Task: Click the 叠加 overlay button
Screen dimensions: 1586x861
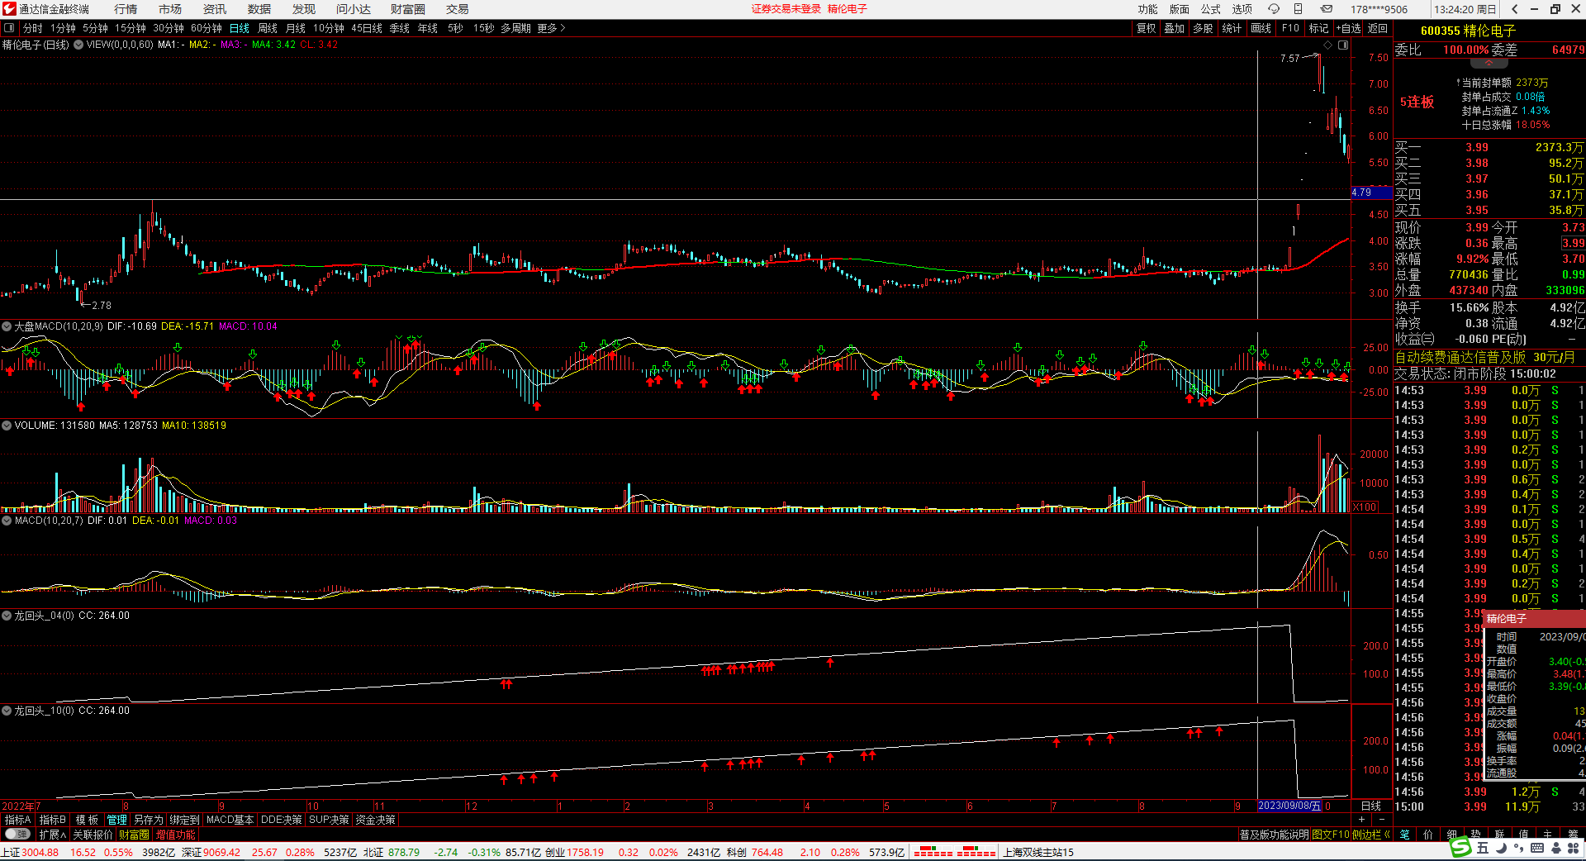Action: pos(1175,28)
